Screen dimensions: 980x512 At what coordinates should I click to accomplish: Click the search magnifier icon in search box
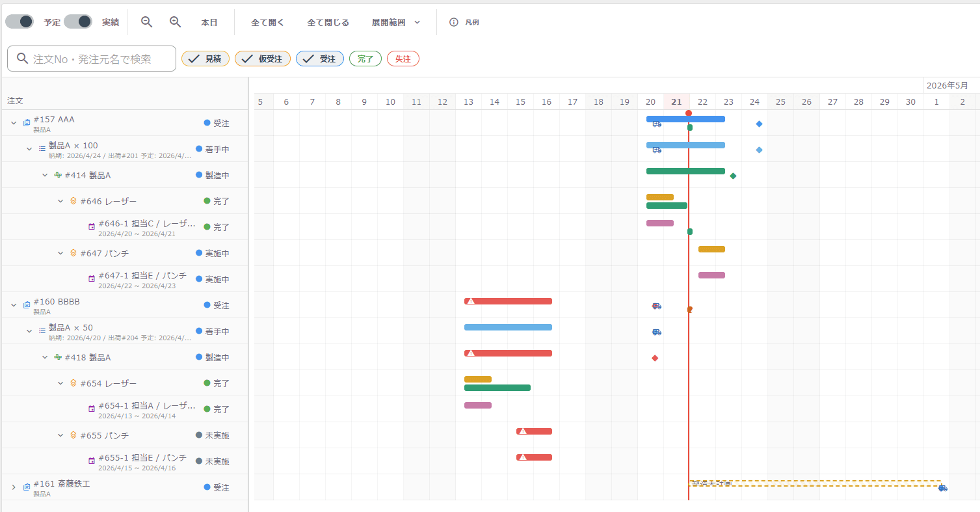point(22,59)
